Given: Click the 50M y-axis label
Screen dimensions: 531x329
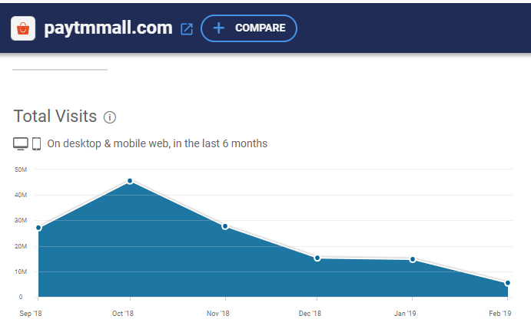Looking at the screenshot, I should click(x=21, y=169).
